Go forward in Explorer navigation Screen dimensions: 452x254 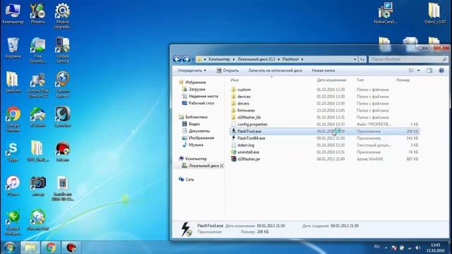pos(186,59)
